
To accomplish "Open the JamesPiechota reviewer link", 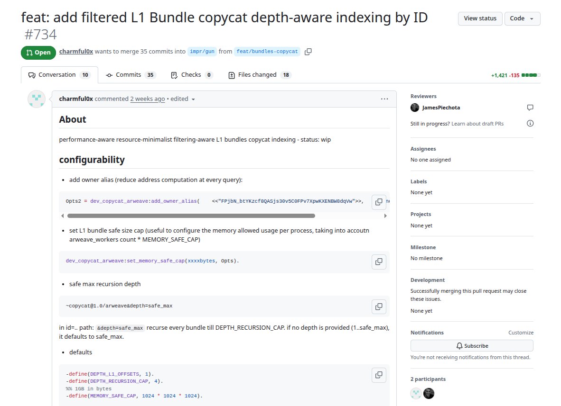I will (441, 108).
